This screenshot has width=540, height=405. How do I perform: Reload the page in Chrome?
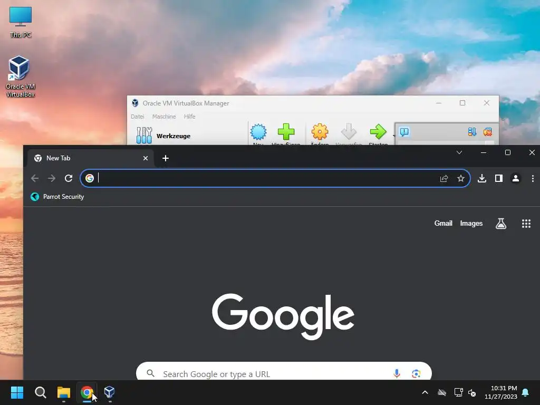pyautogui.click(x=69, y=178)
